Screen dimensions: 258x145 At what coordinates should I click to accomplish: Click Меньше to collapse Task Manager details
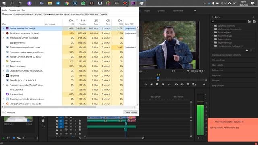pos(9,112)
